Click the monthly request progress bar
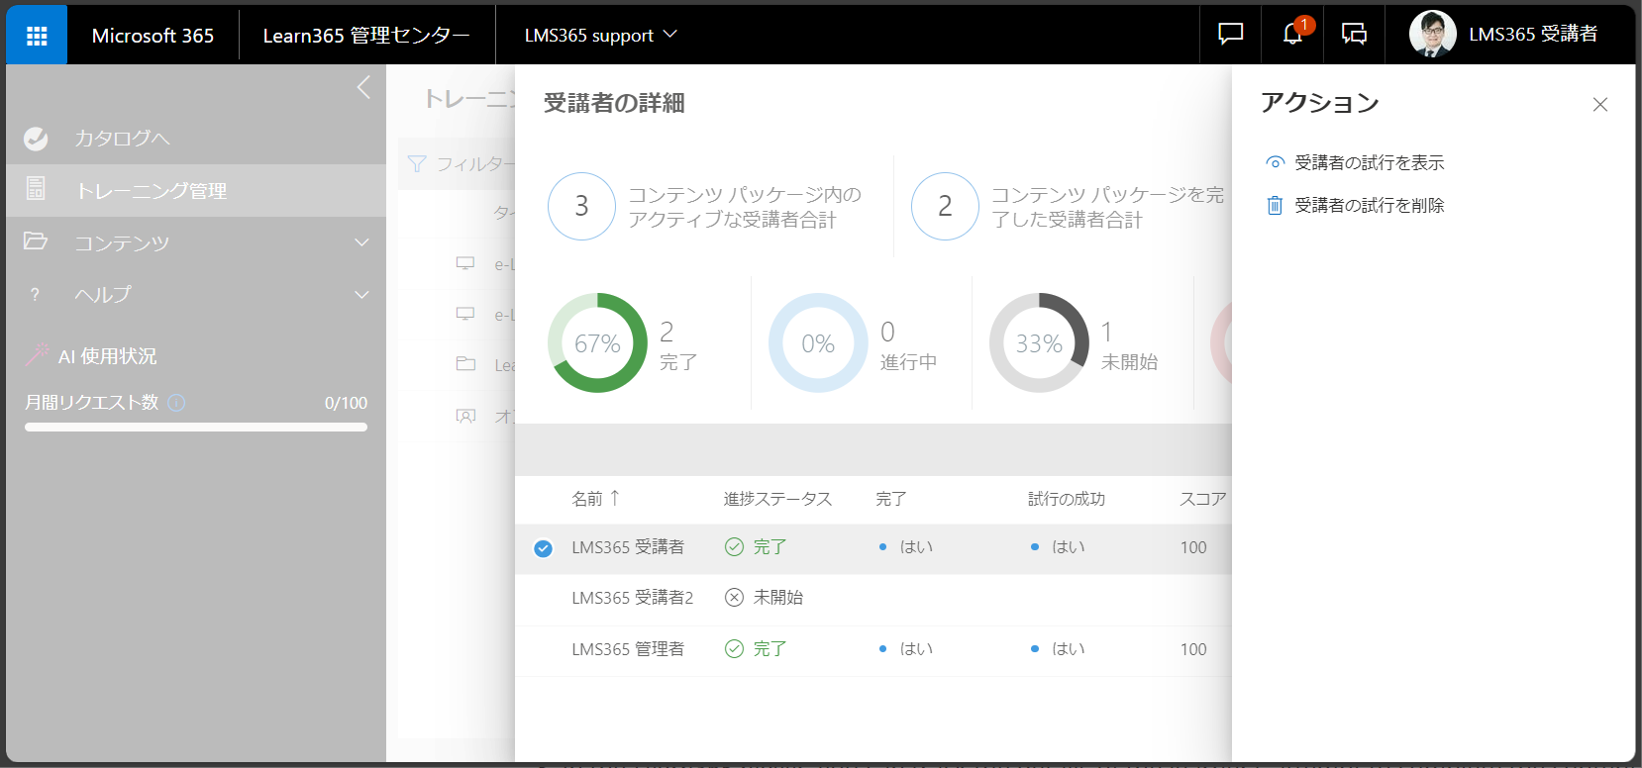 [x=196, y=428]
